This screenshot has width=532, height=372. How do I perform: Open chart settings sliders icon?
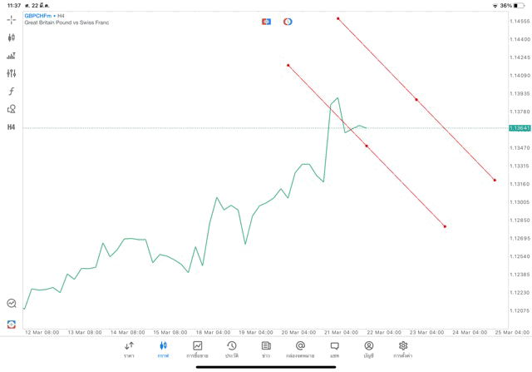12,73
